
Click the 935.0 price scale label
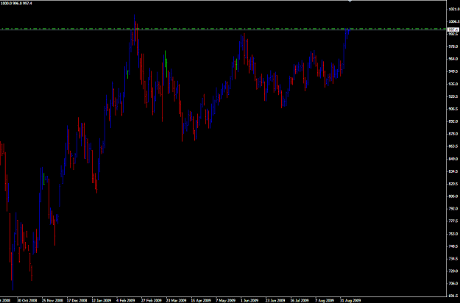point(453,84)
